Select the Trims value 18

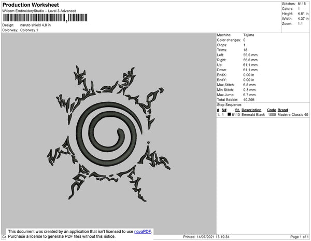[245, 50]
